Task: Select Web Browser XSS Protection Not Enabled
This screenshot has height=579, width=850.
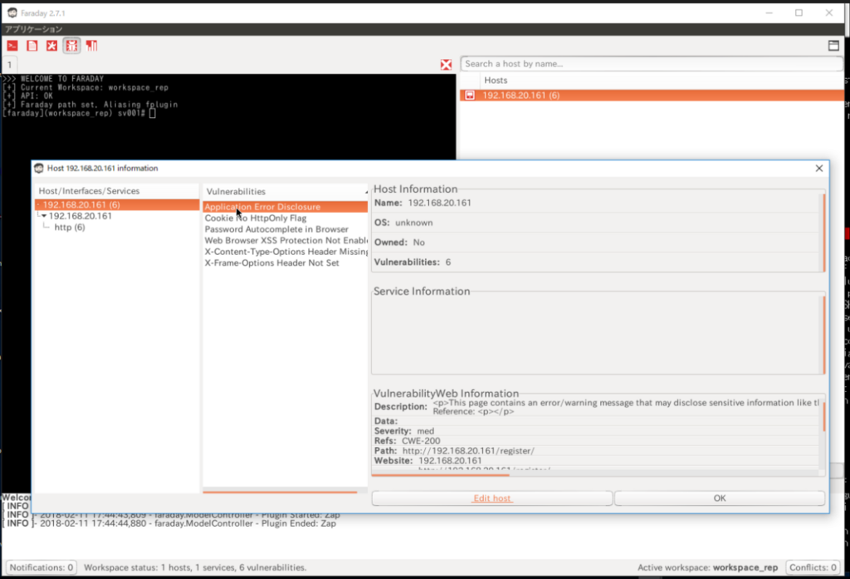Action: coord(286,240)
